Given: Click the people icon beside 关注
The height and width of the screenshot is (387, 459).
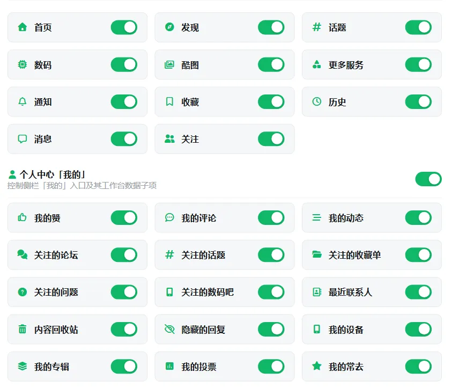Looking at the screenshot, I should coord(169,139).
